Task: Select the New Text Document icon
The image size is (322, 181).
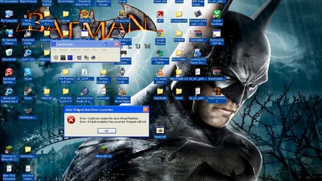Action: 9,172
